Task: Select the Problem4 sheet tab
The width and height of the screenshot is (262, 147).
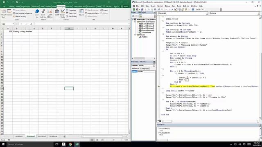Action: tap(53, 136)
